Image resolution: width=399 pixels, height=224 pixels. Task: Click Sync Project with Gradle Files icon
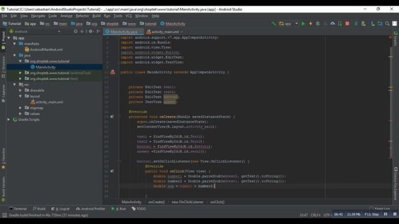pyautogui.click(x=356, y=24)
